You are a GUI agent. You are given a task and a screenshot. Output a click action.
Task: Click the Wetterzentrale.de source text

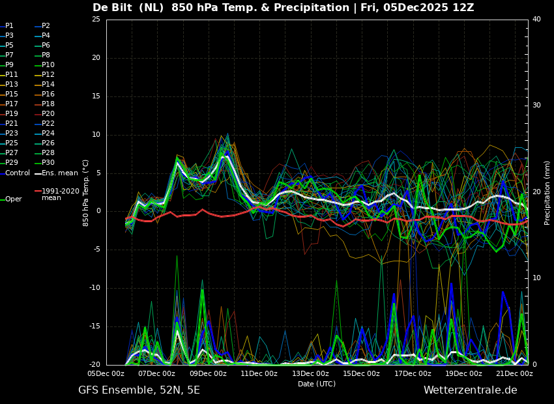470,390
